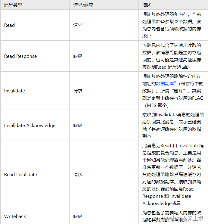
Task: Click 请求 in the Invalidate row
Action: click(78, 91)
